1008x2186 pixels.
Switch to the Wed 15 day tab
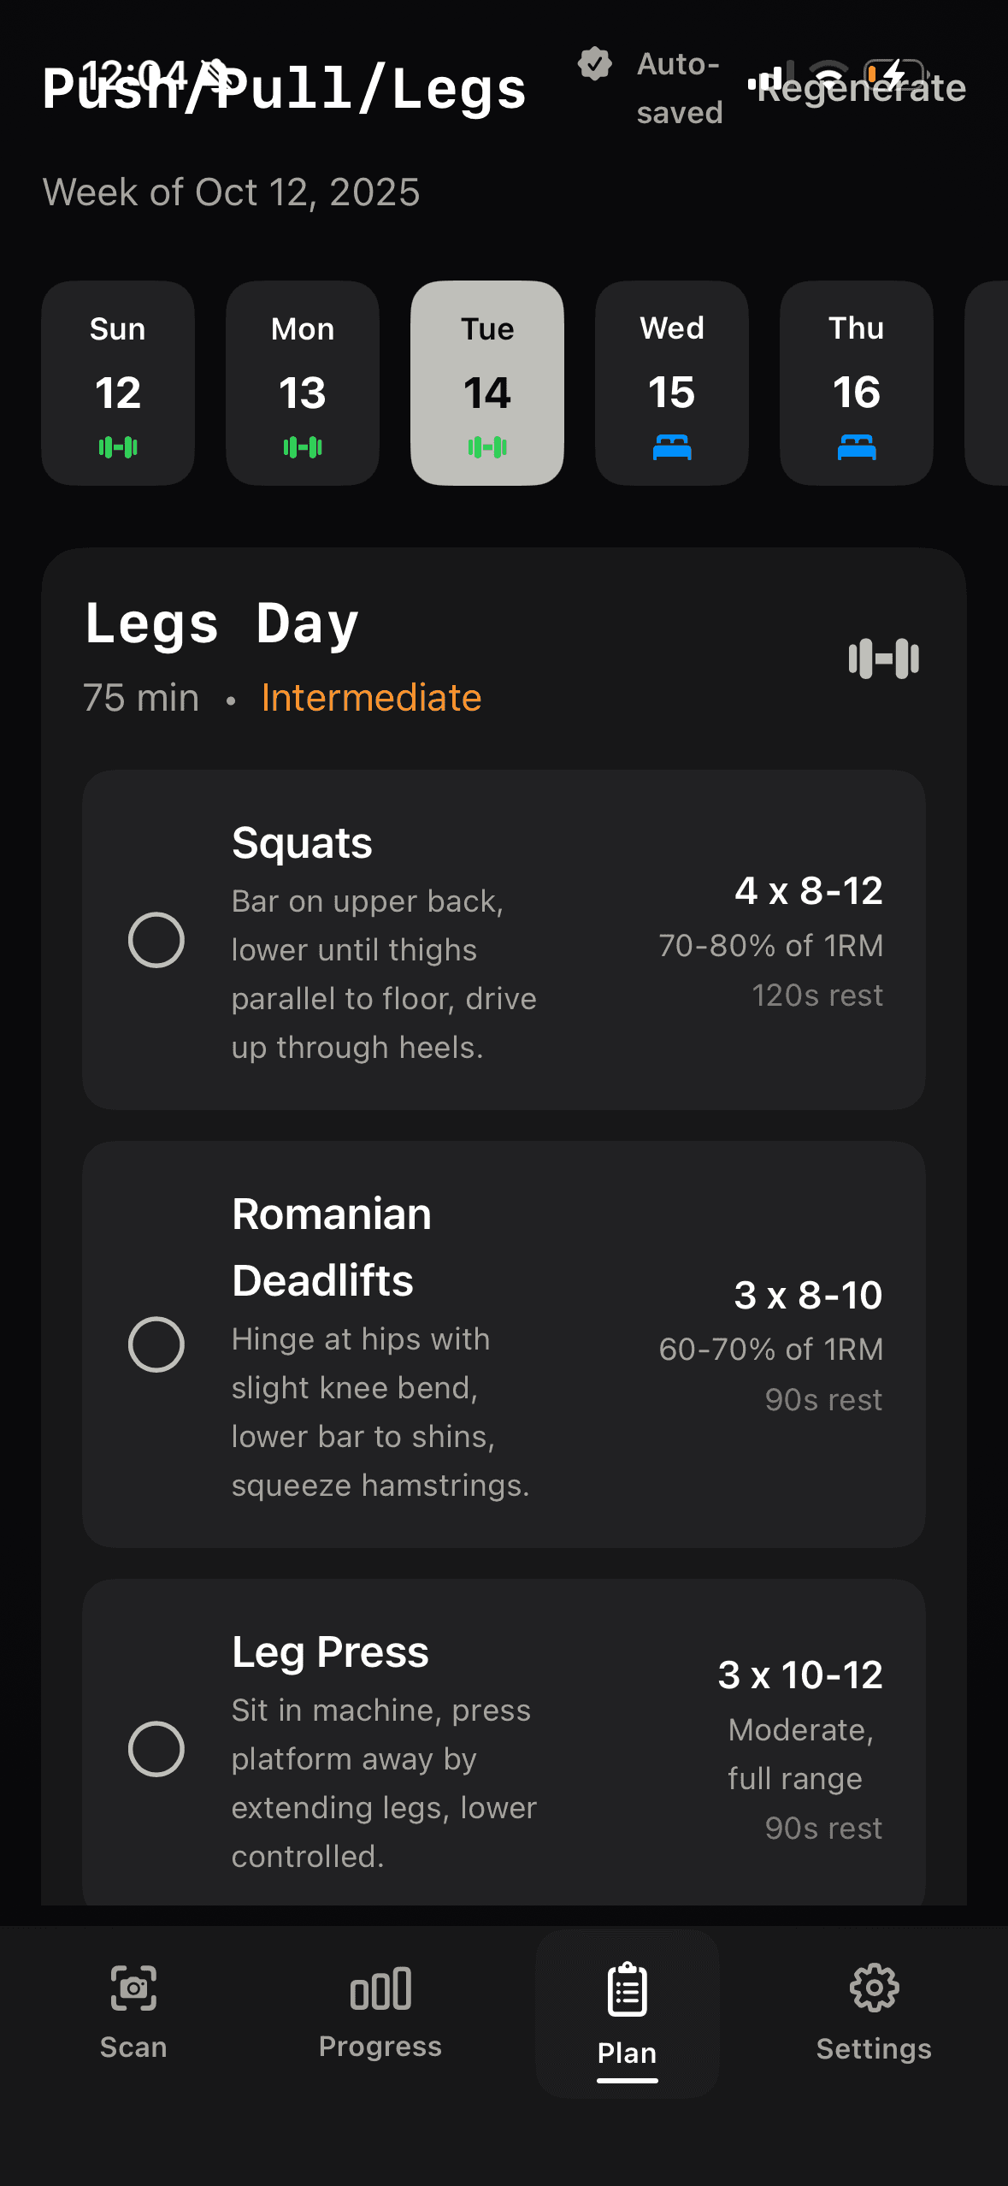(671, 382)
